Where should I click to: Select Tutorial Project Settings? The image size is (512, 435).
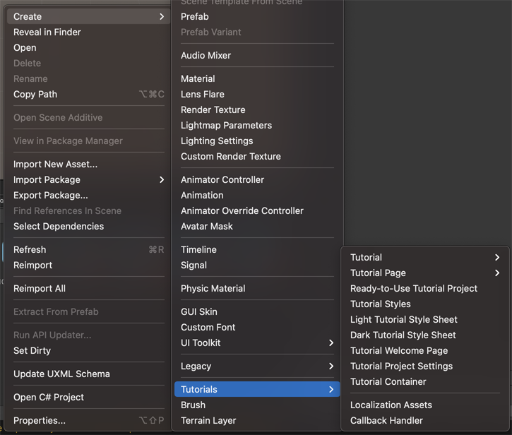401,367
